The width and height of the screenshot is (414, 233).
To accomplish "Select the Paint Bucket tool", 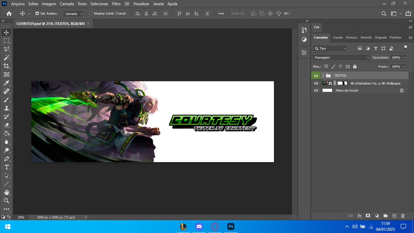I will click(x=7, y=133).
